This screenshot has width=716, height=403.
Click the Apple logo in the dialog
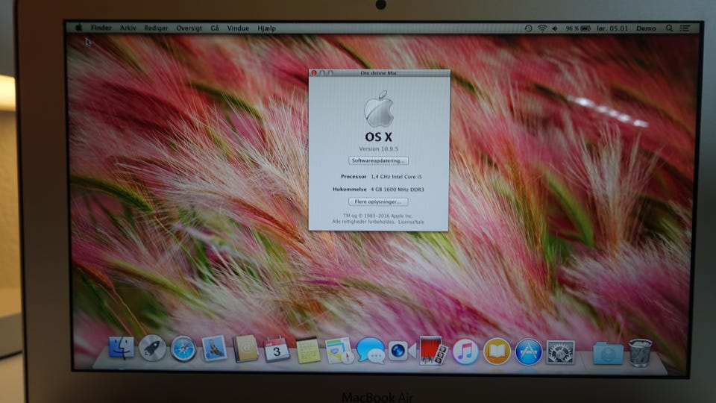pyautogui.click(x=379, y=109)
